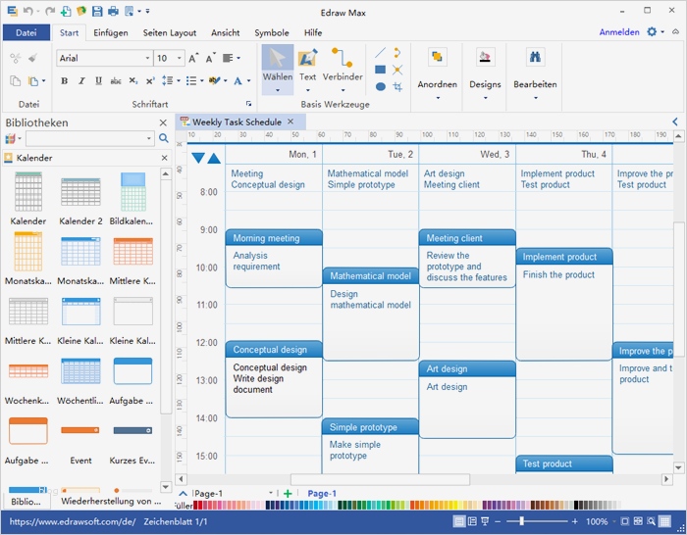Select the crop tool icon
The height and width of the screenshot is (535, 687).
(x=397, y=86)
